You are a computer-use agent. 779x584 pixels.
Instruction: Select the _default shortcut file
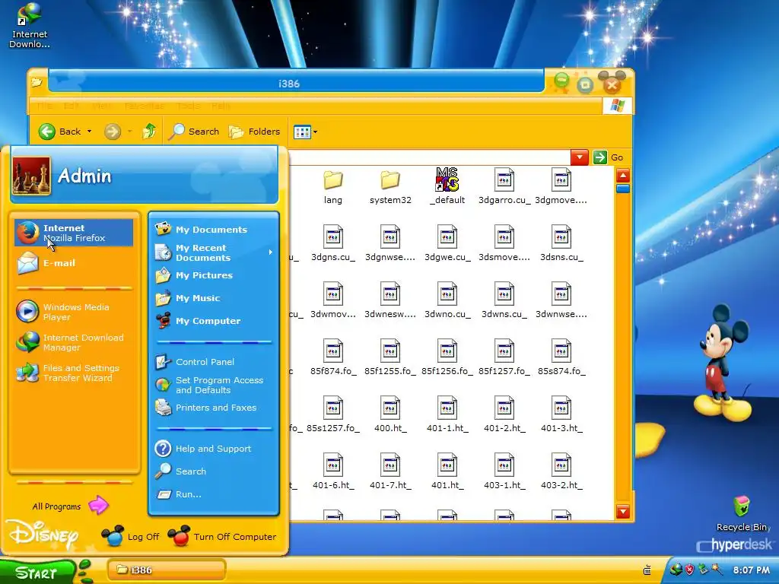coord(447,186)
